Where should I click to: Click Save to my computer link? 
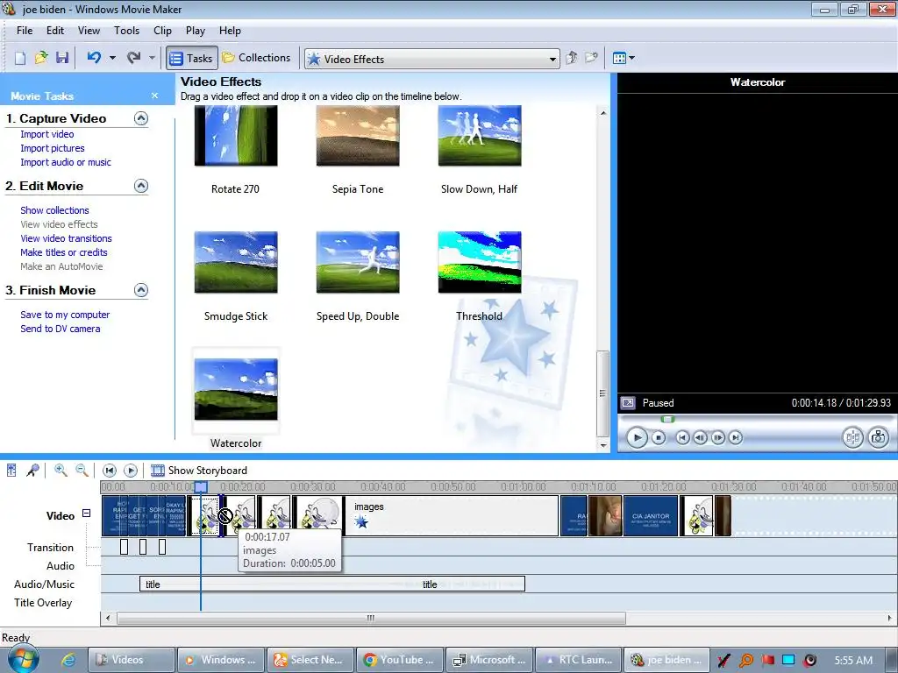pyautogui.click(x=65, y=315)
